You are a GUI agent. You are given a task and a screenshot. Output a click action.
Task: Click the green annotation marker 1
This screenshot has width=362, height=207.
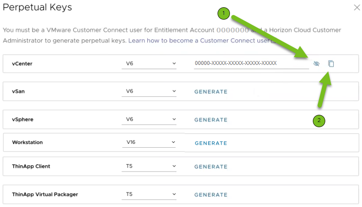tap(224, 13)
